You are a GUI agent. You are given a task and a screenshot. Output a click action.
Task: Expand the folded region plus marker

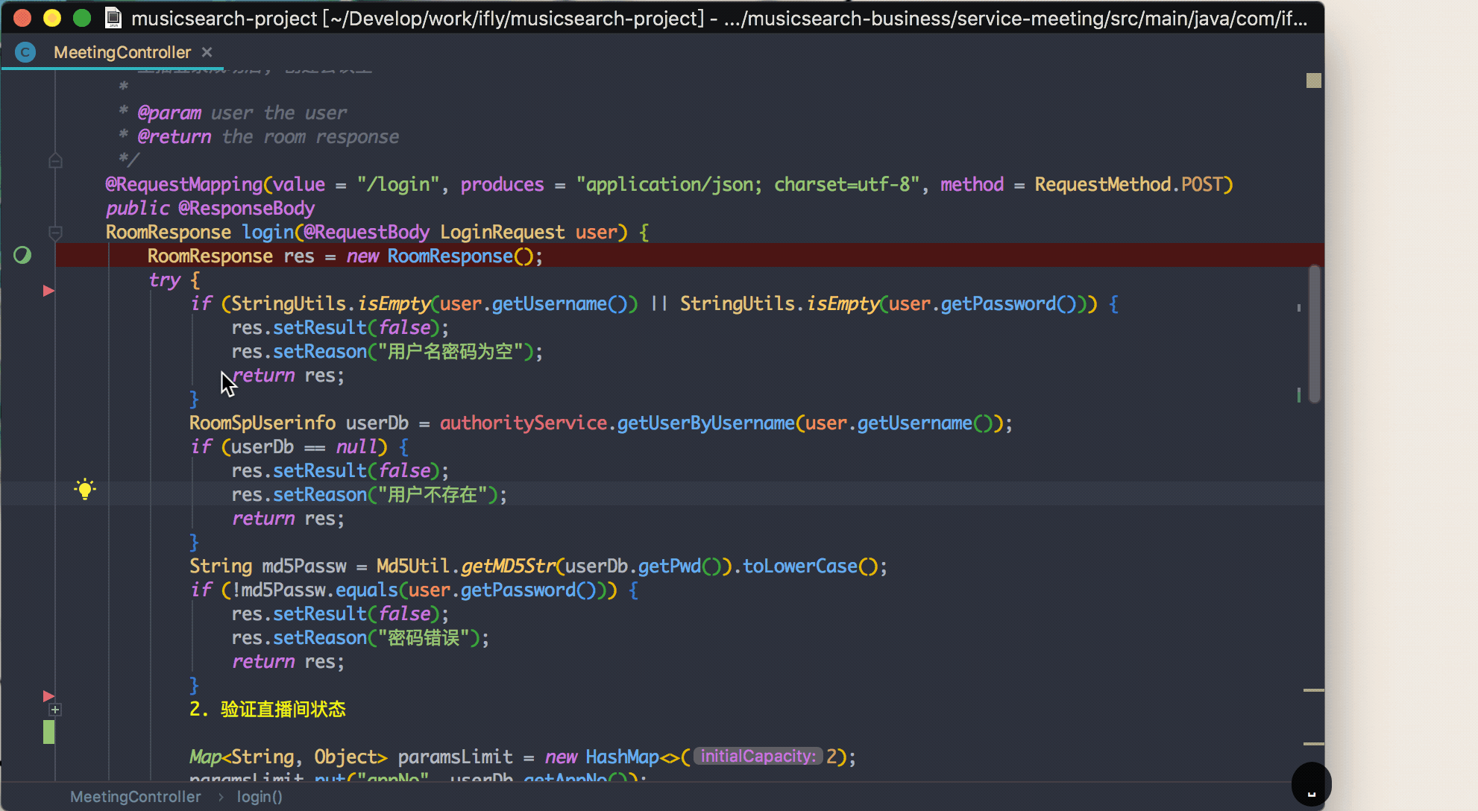point(55,710)
